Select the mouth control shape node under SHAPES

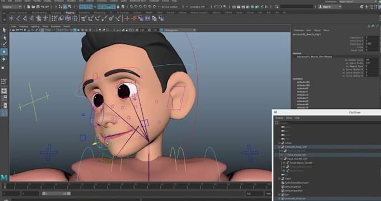(315, 56)
